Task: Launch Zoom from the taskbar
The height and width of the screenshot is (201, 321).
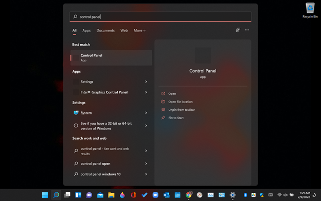Action: tap(155, 195)
